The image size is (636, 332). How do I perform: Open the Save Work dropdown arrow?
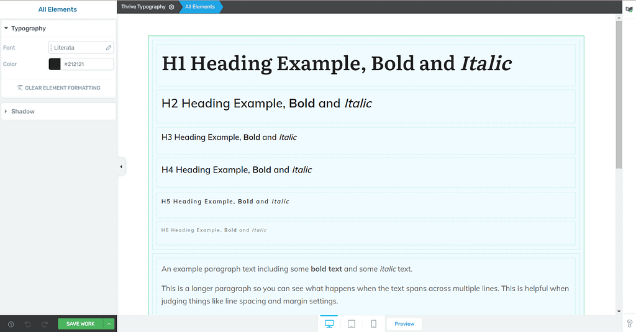[x=109, y=324]
